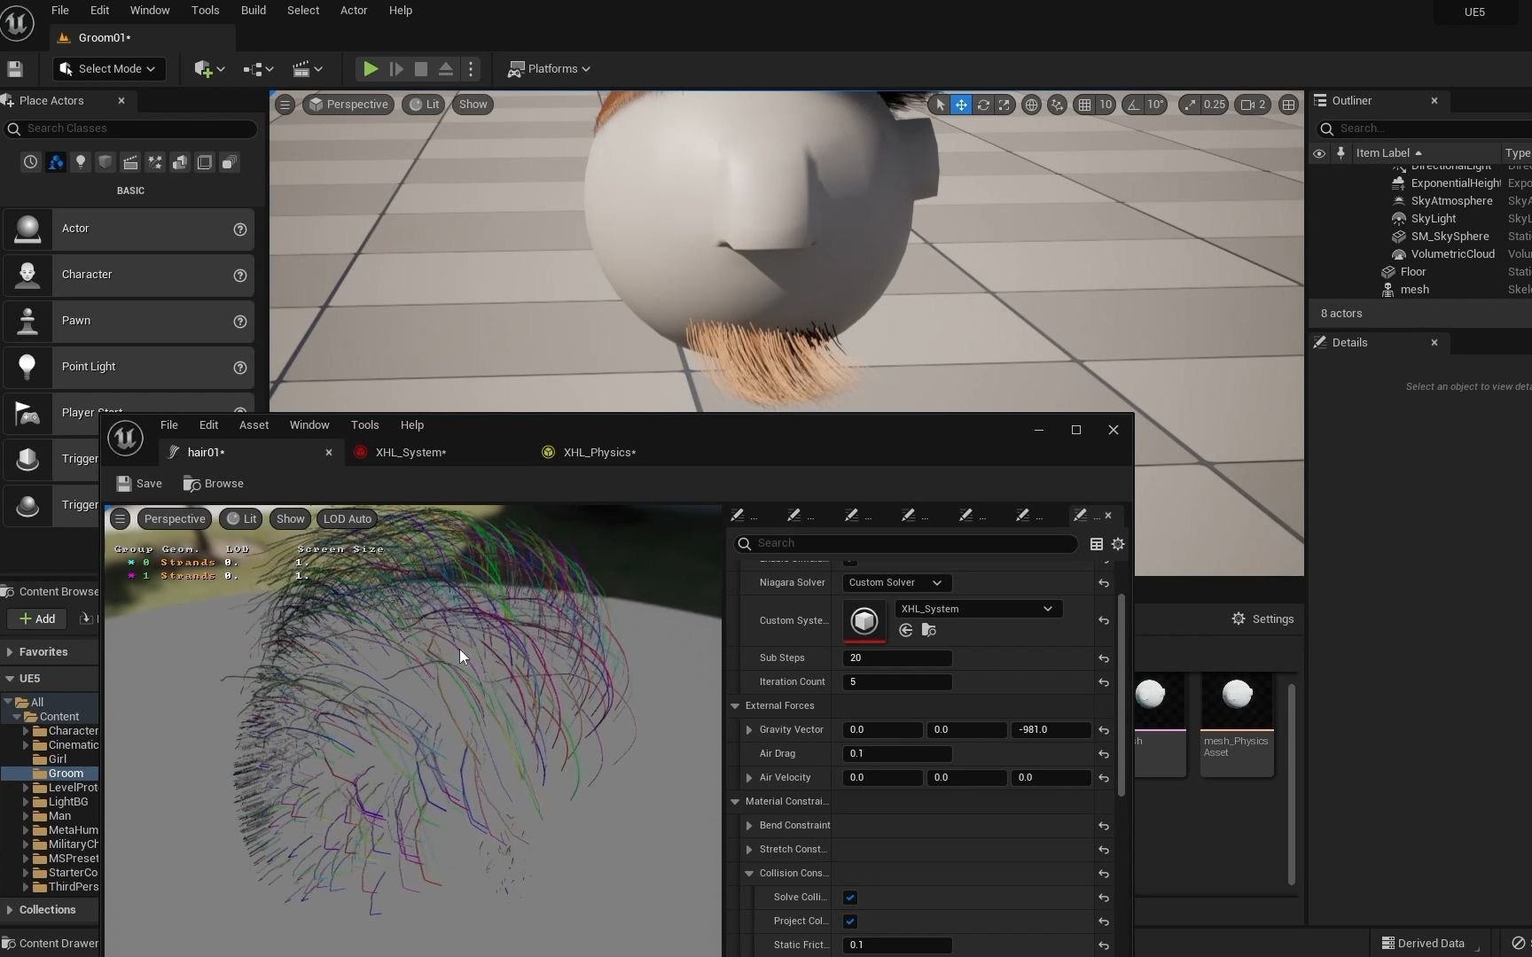Screen dimensions: 1532x957
Task: Click LOD Auto button in groom viewport
Action: (348, 519)
